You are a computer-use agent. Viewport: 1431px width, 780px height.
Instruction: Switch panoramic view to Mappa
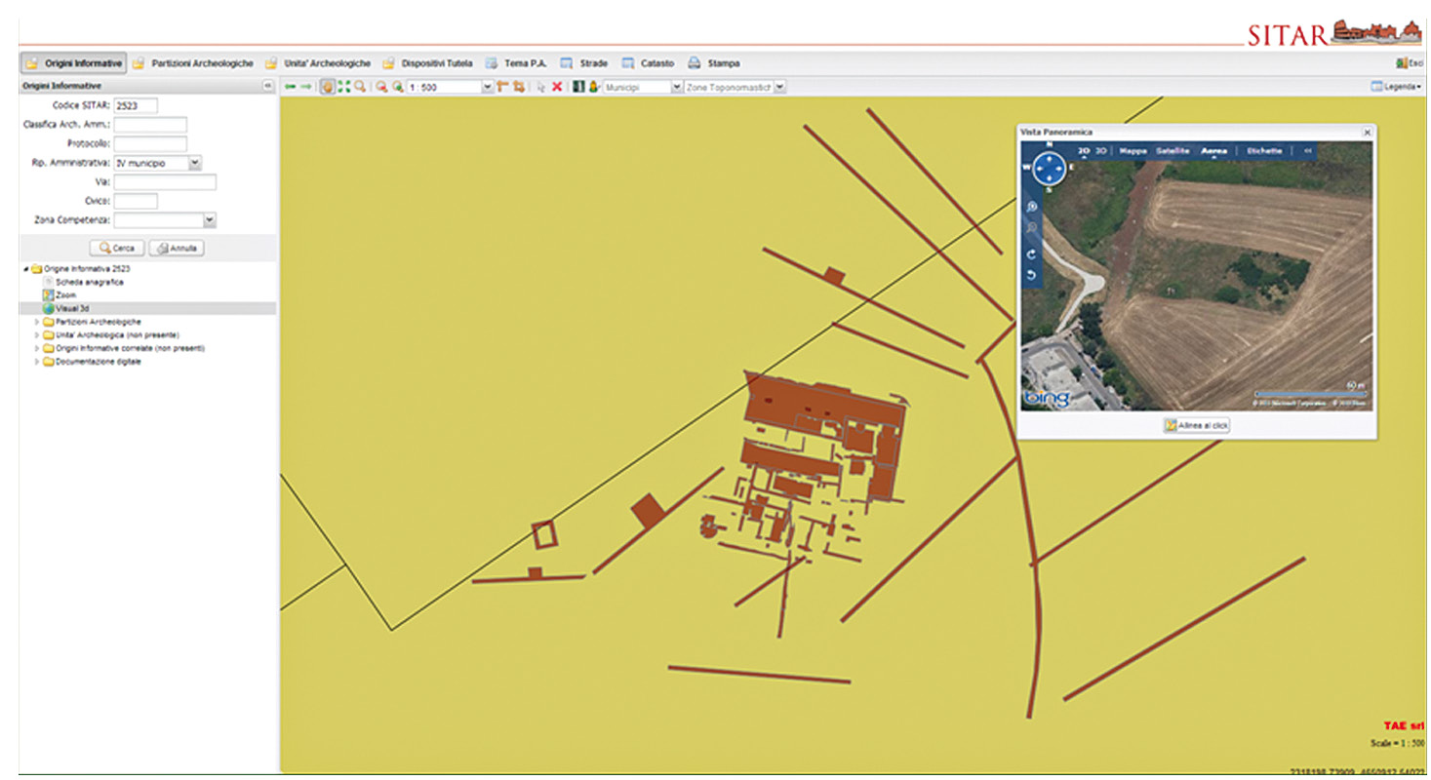coord(1133,151)
